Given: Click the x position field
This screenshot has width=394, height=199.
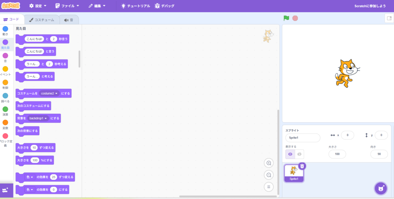Looking at the screenshot, I should (347, 135).
